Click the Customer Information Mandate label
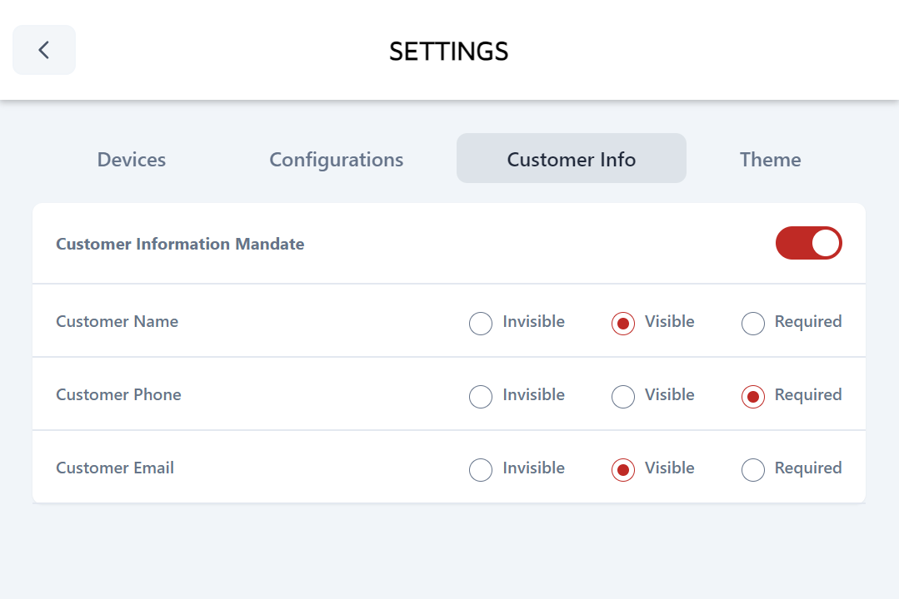Image resolution: width=899 pixels, height=599 pixels. (180, 244)
